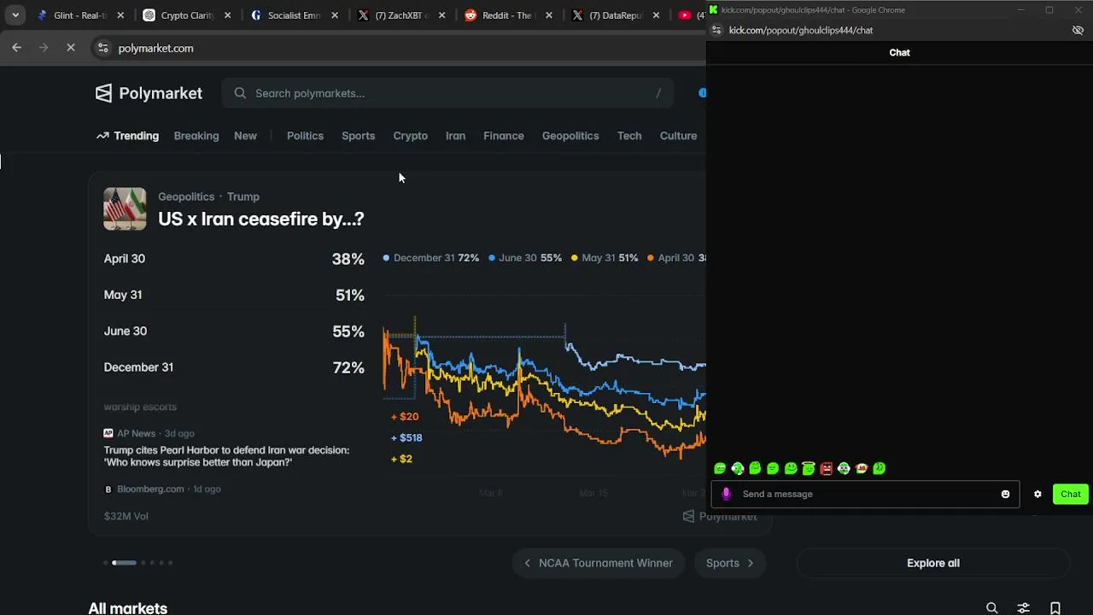Viewport: 1093px width, 615px height.
Task: Close the Glint browser tab
Action: (120, 15)
